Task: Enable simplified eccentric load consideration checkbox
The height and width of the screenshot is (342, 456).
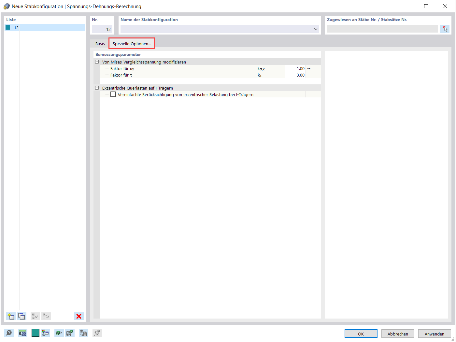Action: (113, 94)
